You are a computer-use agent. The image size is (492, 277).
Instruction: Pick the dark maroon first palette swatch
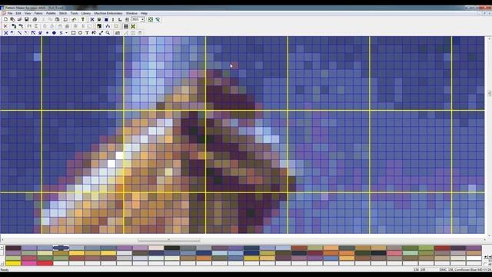13,248
